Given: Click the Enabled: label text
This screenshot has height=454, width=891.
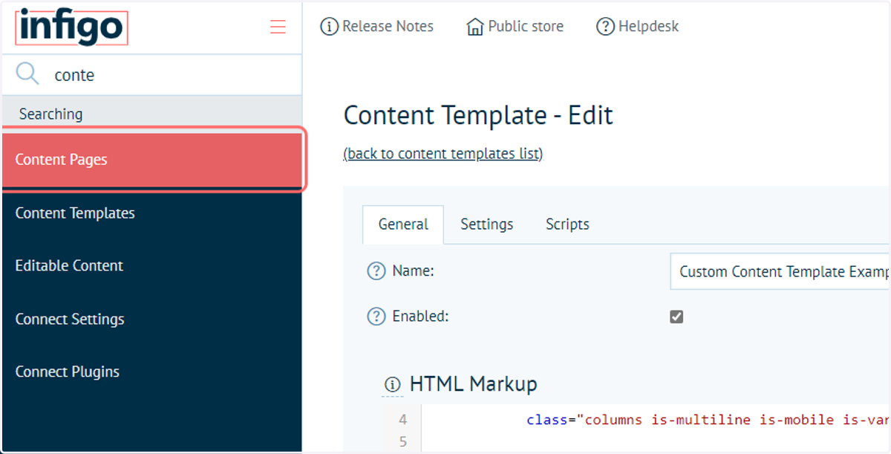Looking at the screenshot, I should point(420,317).
